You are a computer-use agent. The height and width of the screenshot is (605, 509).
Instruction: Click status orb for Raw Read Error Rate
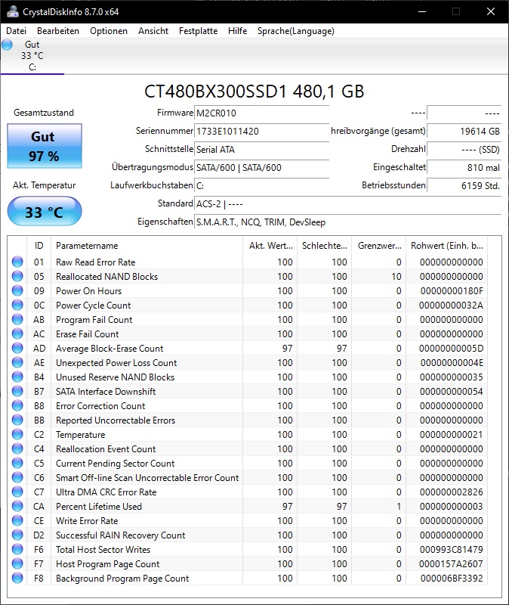[17, 262]
